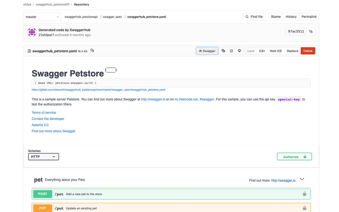339x212 pixels.
Task: Click Permalink button
Action: click(x=309, y=17)
